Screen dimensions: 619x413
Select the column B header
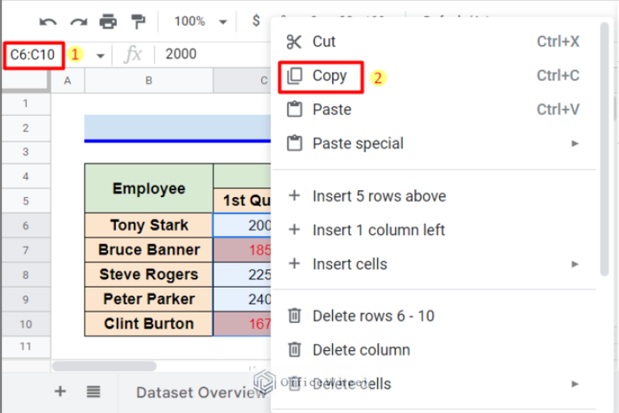click(x=149, y=80)
